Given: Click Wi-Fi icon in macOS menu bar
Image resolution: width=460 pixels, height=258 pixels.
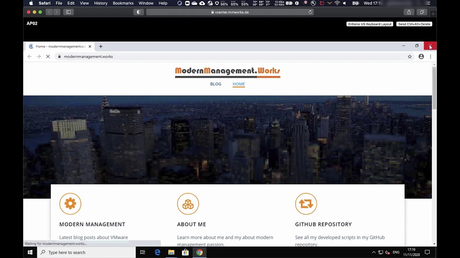Looking at the screenshot, I should [x=337, y=3].
